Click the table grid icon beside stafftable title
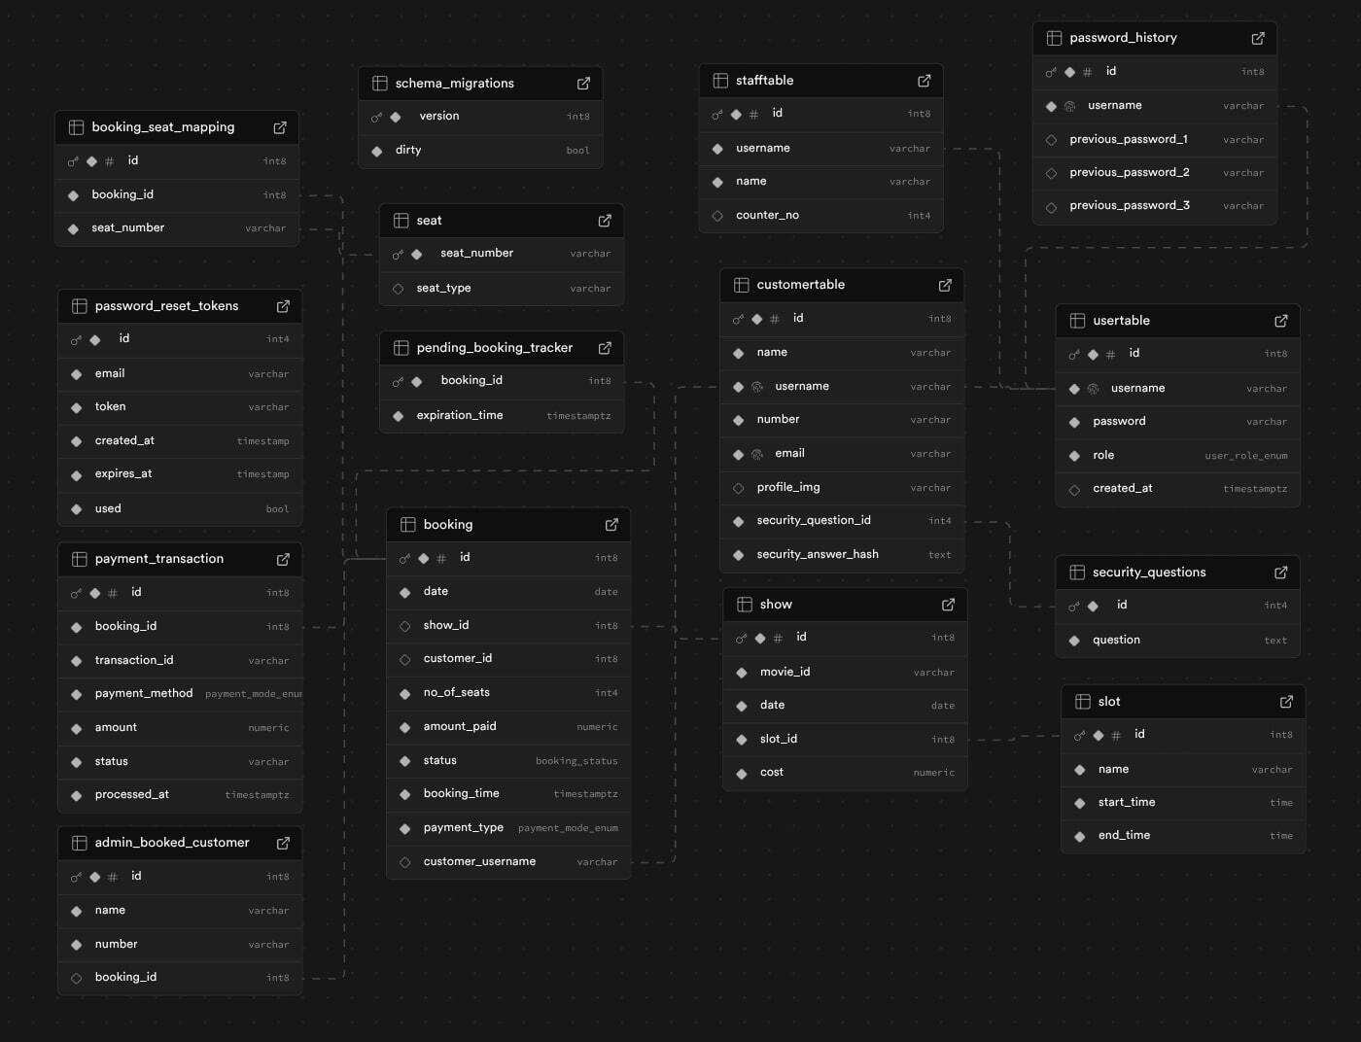Image resolution: width=1361 pixels, height=1042 pixels. click(x=720, y=81)
